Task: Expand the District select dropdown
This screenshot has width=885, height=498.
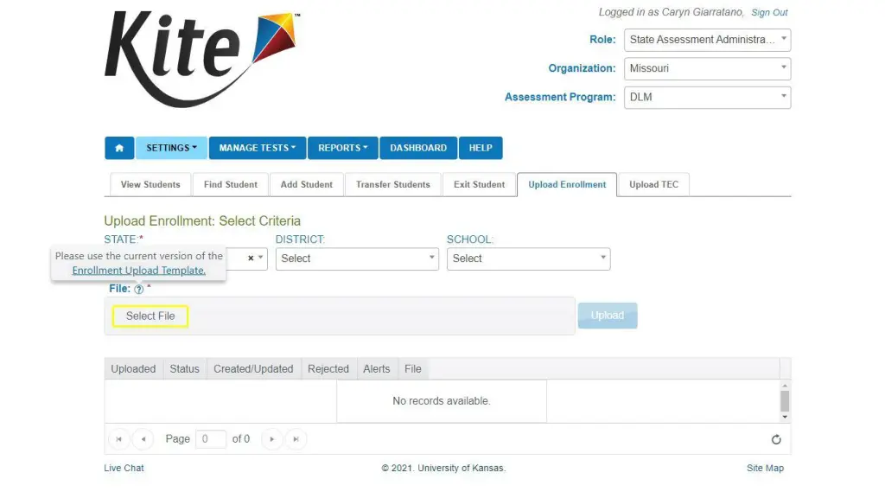Action: click(x=357, y=259)
